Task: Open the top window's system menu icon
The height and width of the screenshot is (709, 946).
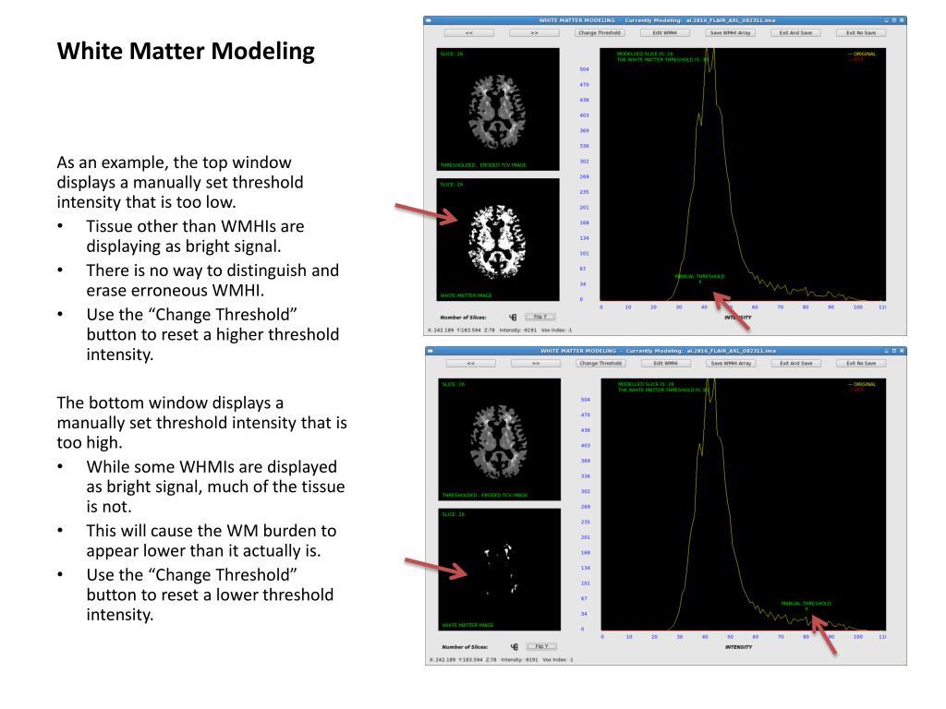Action: click(x=429, y=20)
